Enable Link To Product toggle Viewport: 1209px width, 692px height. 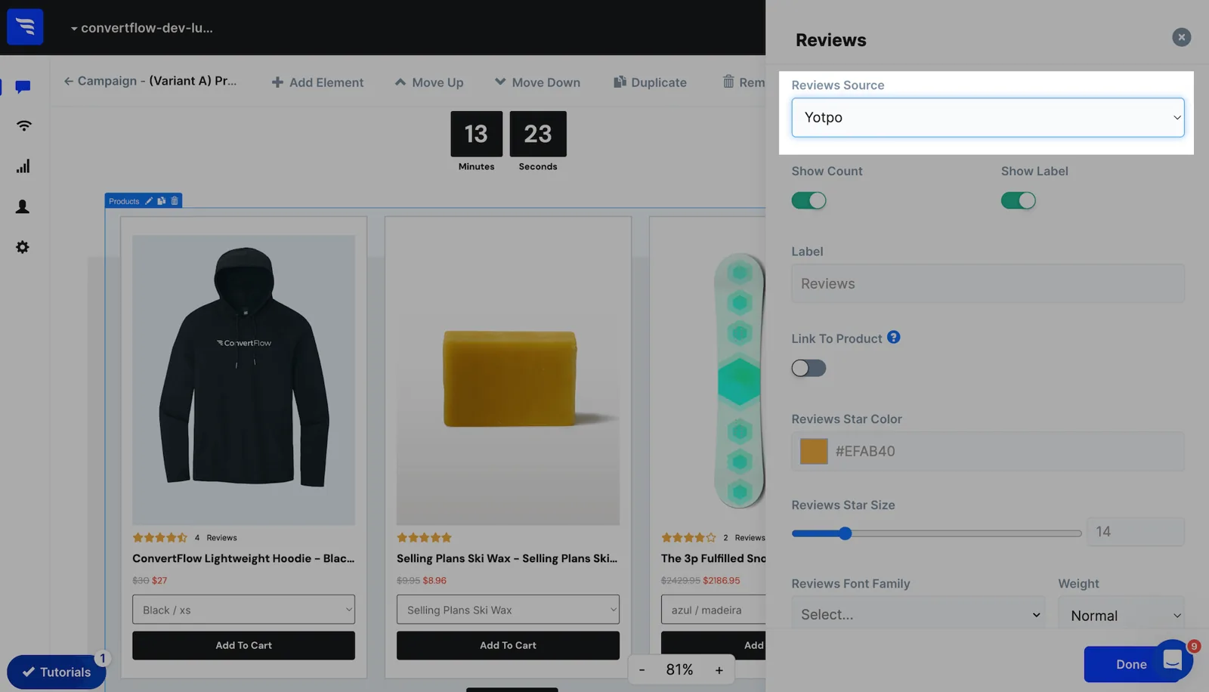click(x=809, y=368)
